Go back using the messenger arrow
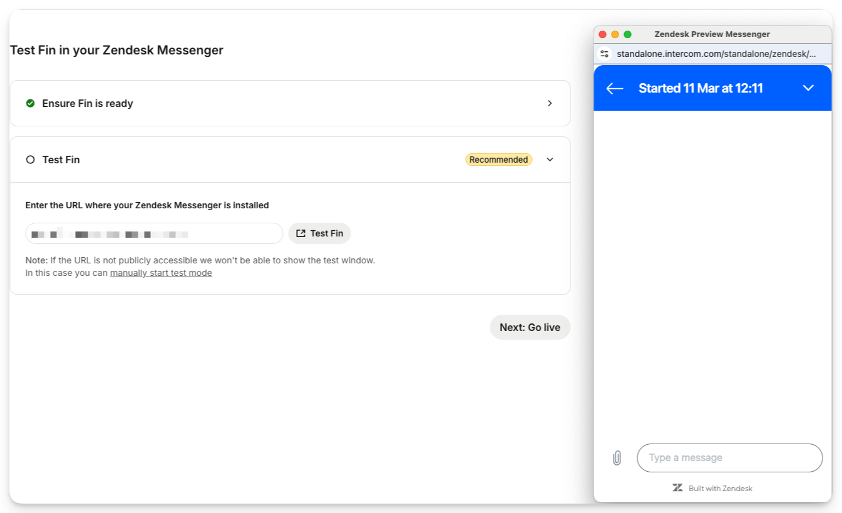Image resolution: width=842 pixels, height=513 pixels. pos(615,88)
